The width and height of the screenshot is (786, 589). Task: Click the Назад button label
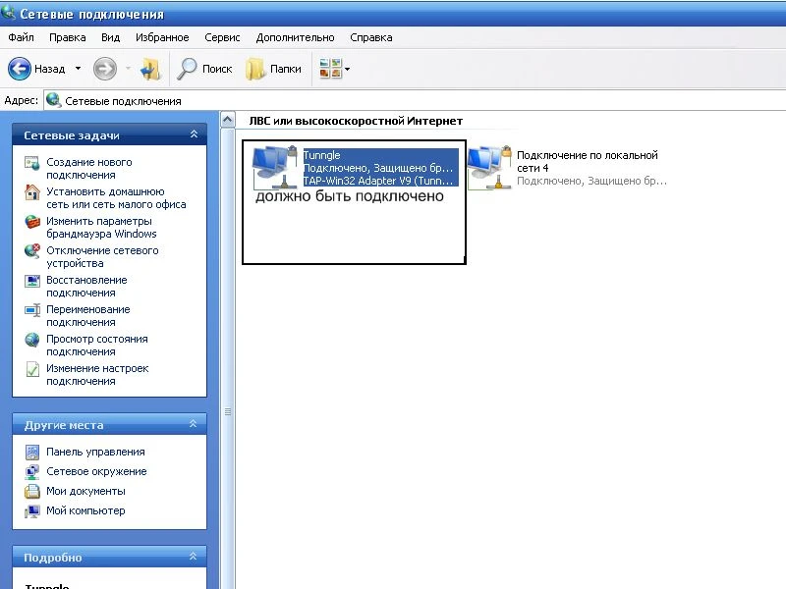tap(50, 69)
